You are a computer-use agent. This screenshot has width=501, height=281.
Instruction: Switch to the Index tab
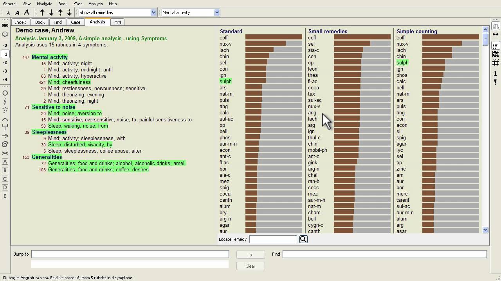(x=20, y=22)
